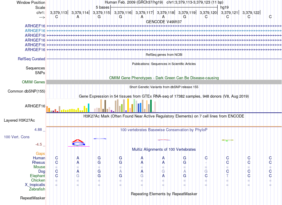Click the ---> strand direction arrow label

(42, 17)
